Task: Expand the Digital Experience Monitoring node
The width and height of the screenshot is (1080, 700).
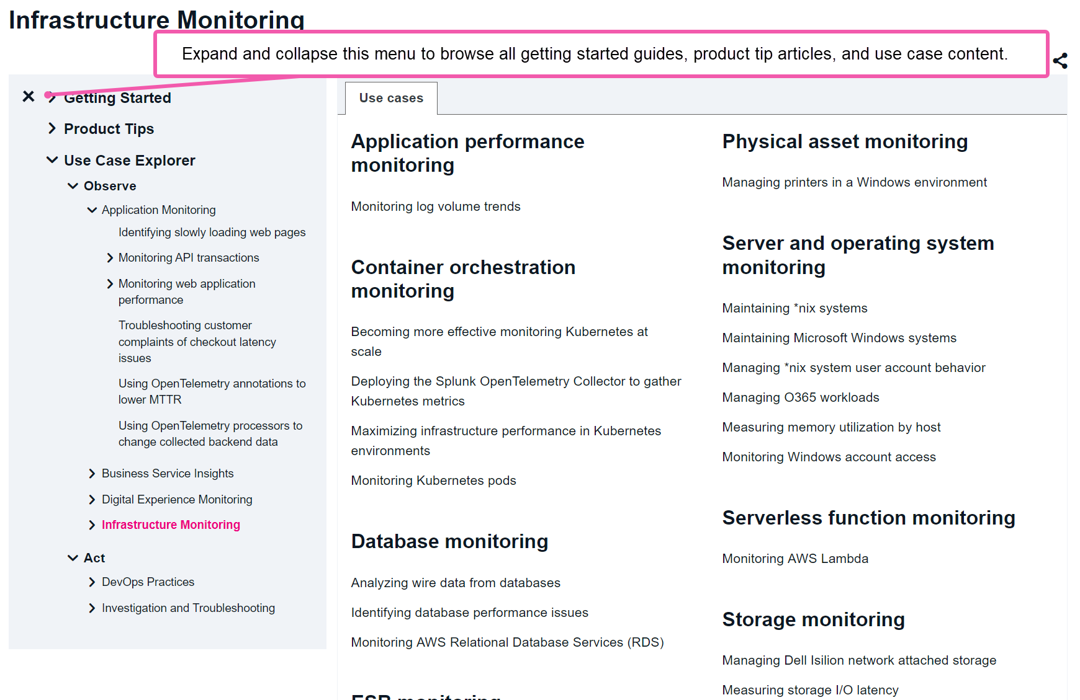Action: pyautogui.click(x=92, y=500)
